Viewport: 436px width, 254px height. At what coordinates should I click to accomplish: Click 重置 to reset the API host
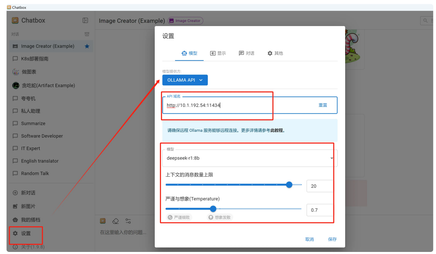point(323,105)
